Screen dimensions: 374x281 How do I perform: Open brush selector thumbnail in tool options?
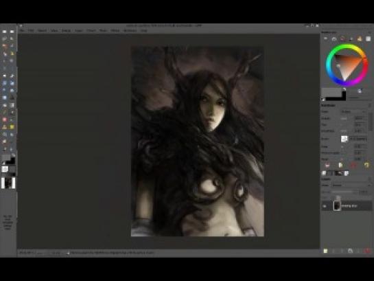click(x=344, y=139)
